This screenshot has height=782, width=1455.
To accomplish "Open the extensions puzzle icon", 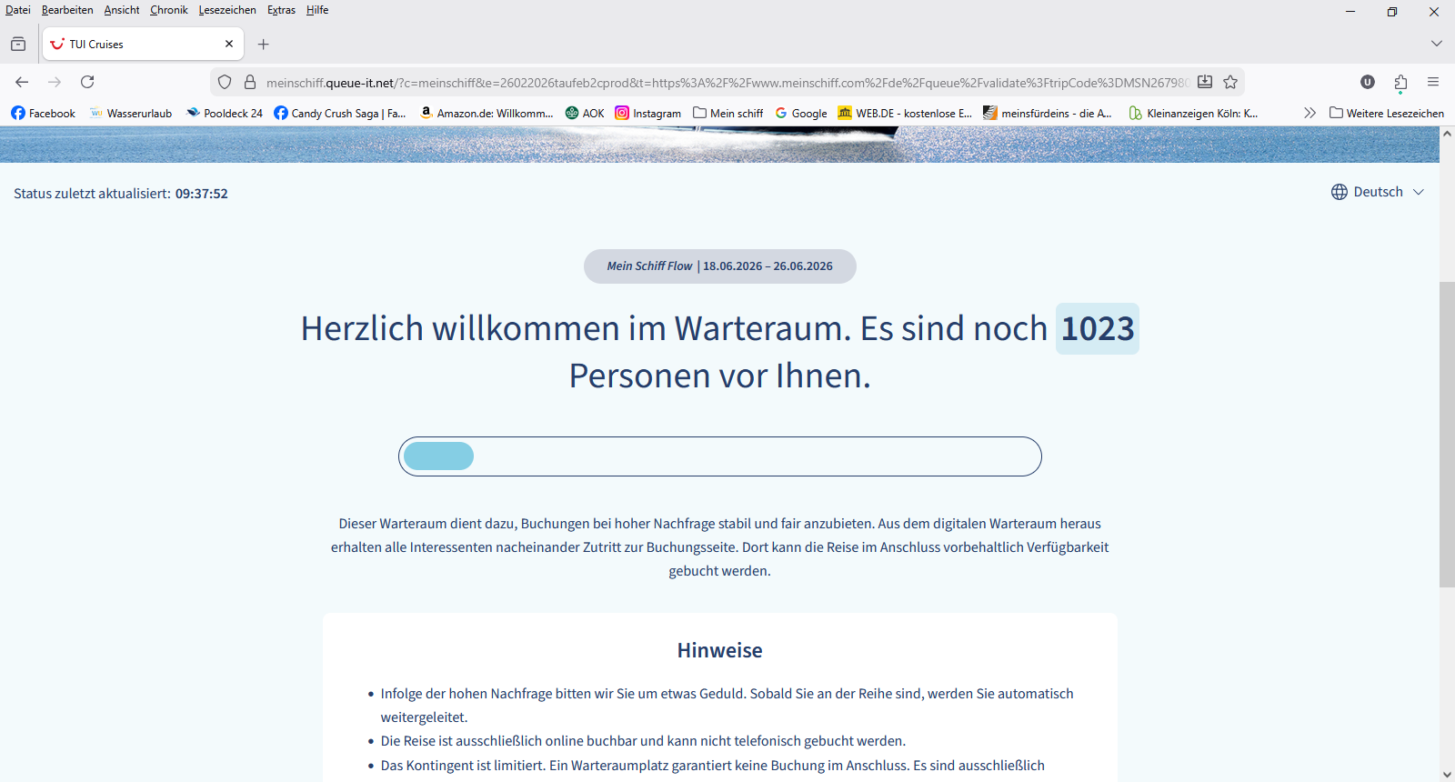I will [1400, 82].
